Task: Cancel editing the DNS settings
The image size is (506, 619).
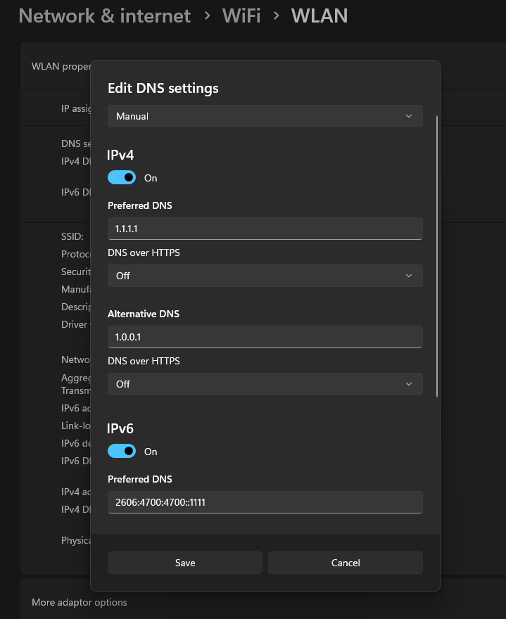Action: (346, 563)
